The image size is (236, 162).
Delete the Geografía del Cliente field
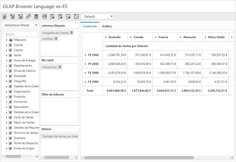coord(72,33)
